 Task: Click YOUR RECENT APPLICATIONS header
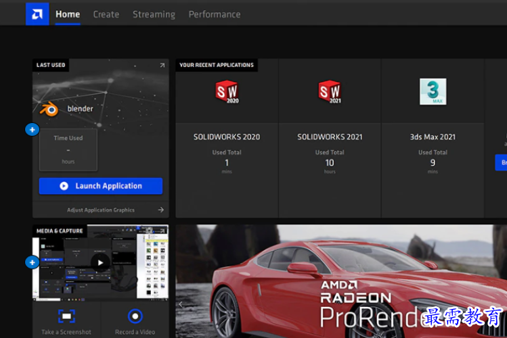coord(217,65)
